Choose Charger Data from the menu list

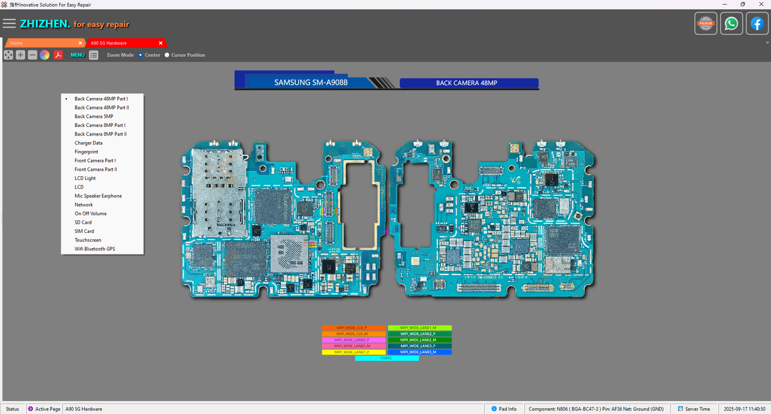coord(89,143)
